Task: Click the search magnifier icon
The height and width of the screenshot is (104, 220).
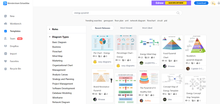Action: (x=178, y=13)
